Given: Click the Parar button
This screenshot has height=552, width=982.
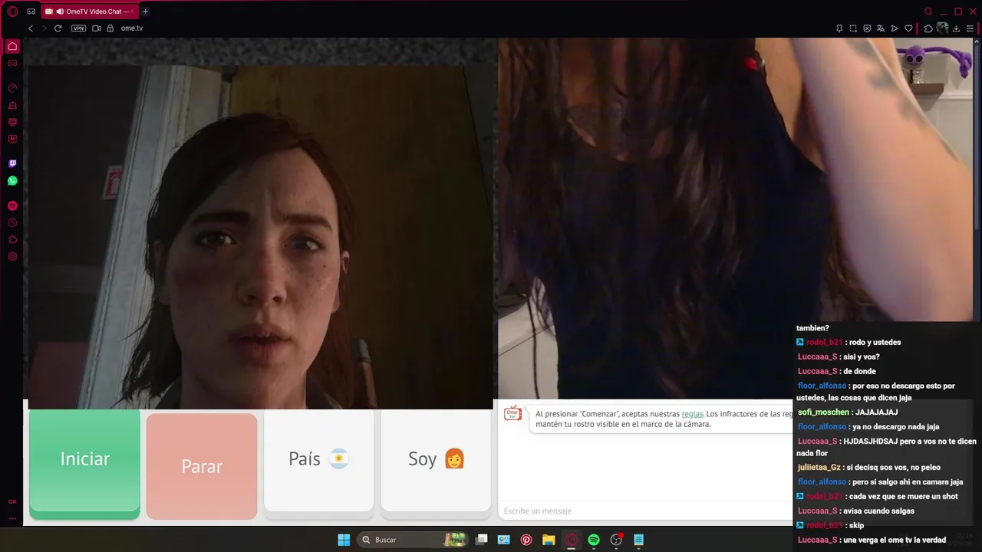Looking at the screenshot, I should 202,466.
